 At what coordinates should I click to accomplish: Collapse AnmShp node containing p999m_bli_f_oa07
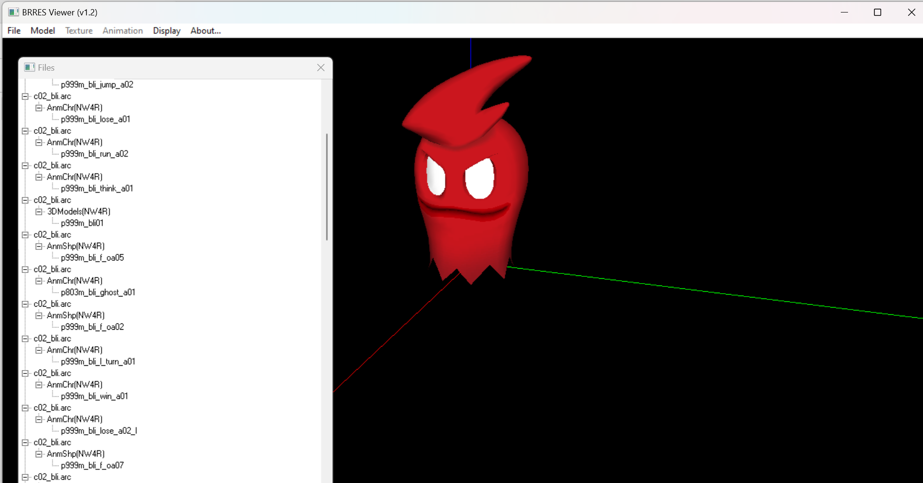39,454
